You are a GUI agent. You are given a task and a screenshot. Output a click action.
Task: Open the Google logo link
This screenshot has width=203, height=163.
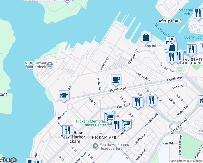(x=9, y=160)
